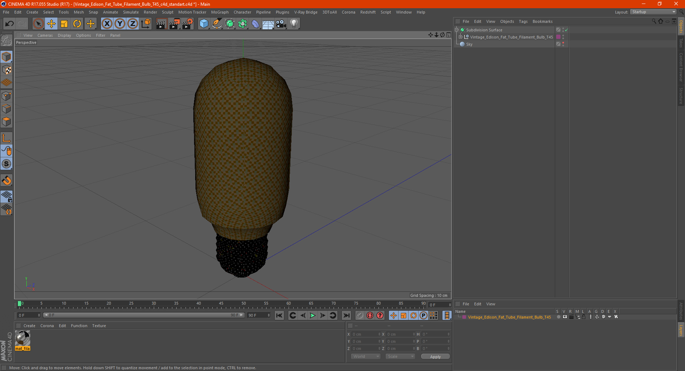The height and width of the screenshot is (371, 685).
Task: Add a Camera object
Action: [281, 24]
